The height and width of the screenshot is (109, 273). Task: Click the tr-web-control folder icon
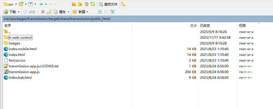[x=6, y=37]
